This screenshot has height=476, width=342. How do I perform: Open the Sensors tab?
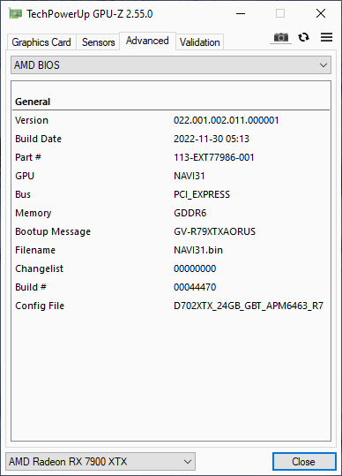tap(98, 42)
